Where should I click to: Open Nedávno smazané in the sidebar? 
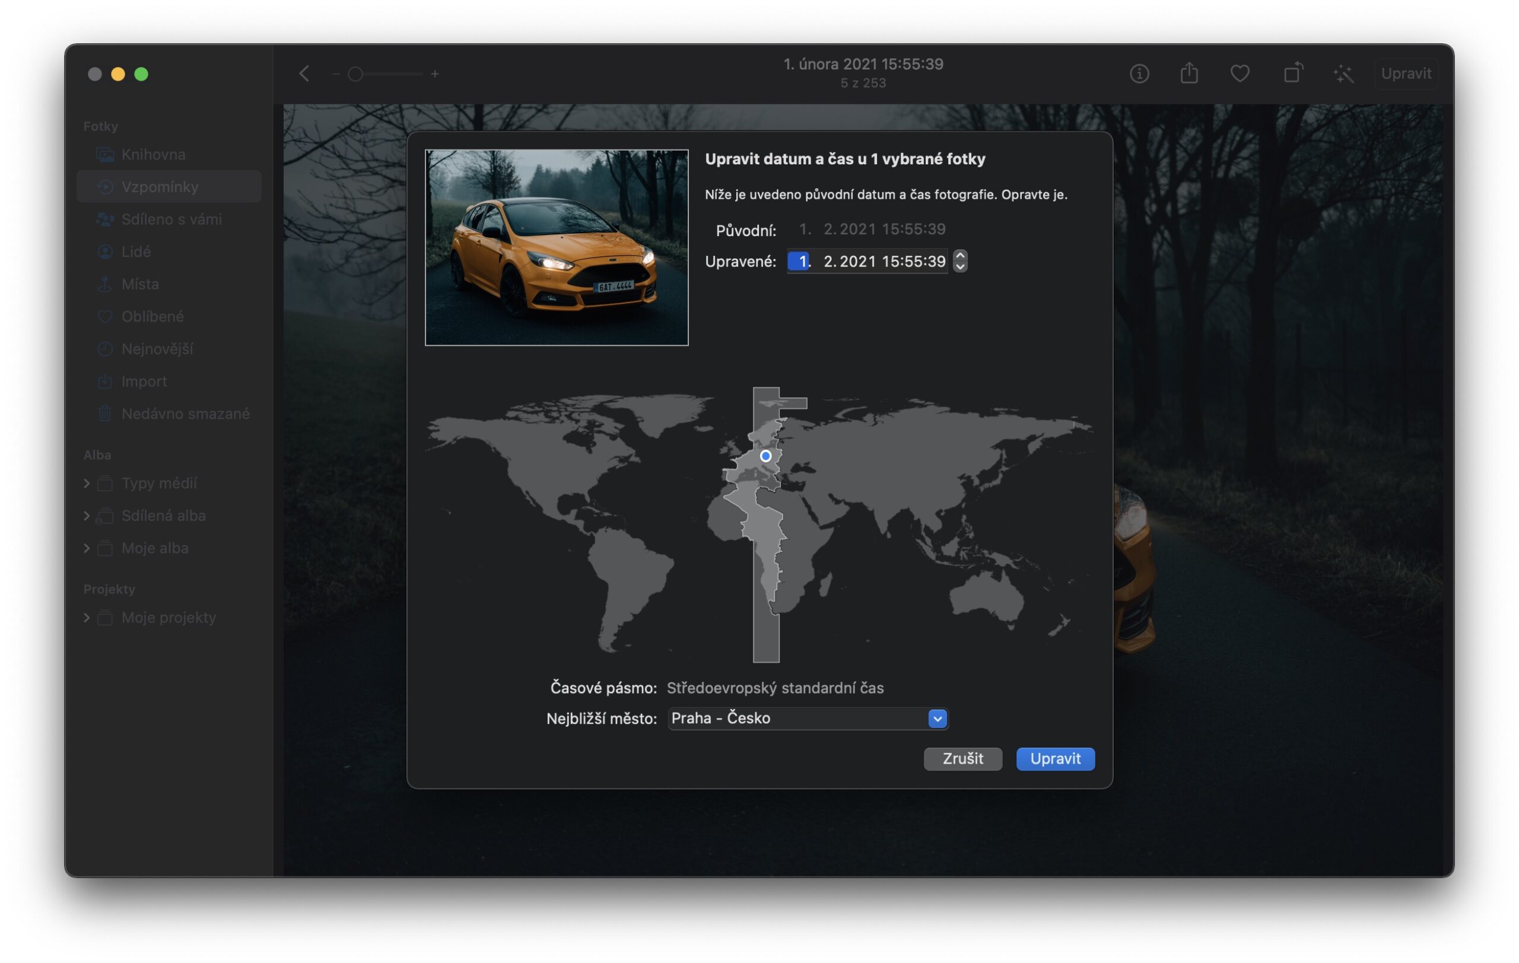click(x=185, y=414)
